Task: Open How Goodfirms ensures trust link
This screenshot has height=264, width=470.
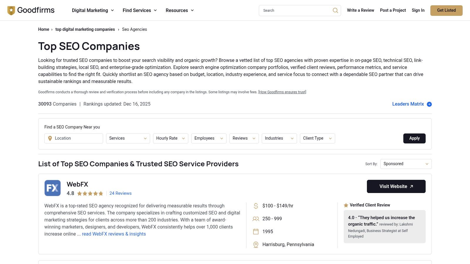Action: pyautogui.click(x=282, y=92)
